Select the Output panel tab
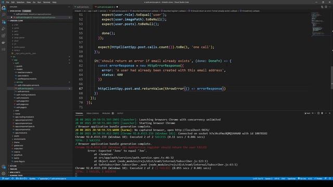333x187 pixels. click(120, 113)
